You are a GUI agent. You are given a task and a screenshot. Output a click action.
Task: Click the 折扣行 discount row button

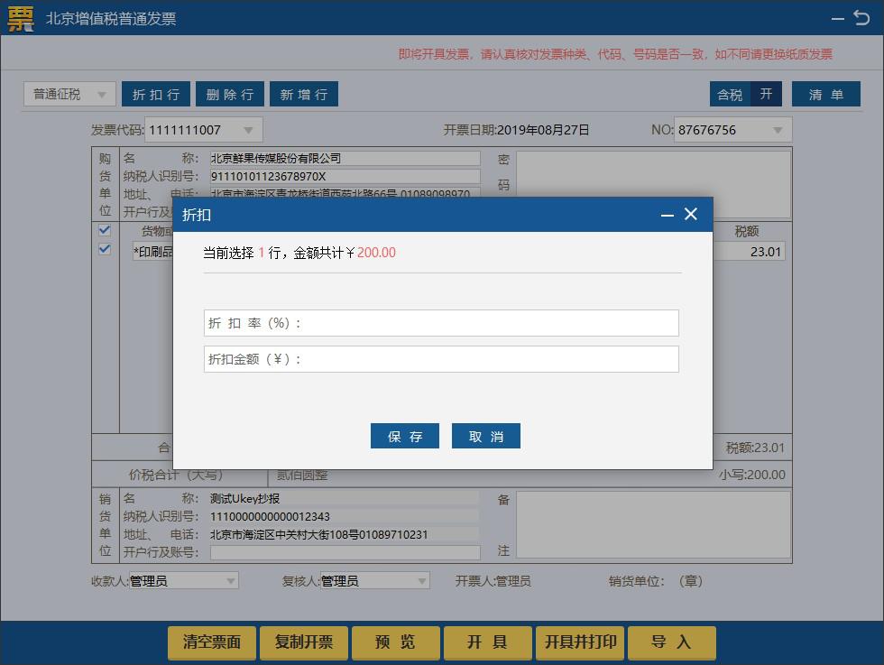coord(155,94)
